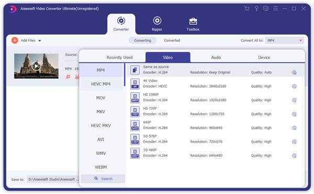
Task: Click the scissors cut icon
Action: pyautogui.click(x=77, y=77)
